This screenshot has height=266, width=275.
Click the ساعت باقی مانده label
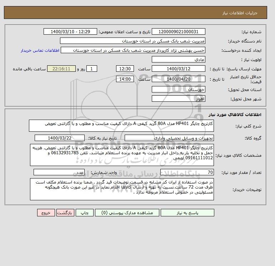pyautogui.click(x=29, y=69)
